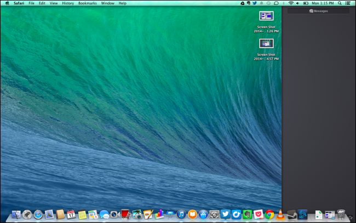Select Screen Shot 1.26 PM desktop file
This screenshot has height=223, width=356.
266,22
